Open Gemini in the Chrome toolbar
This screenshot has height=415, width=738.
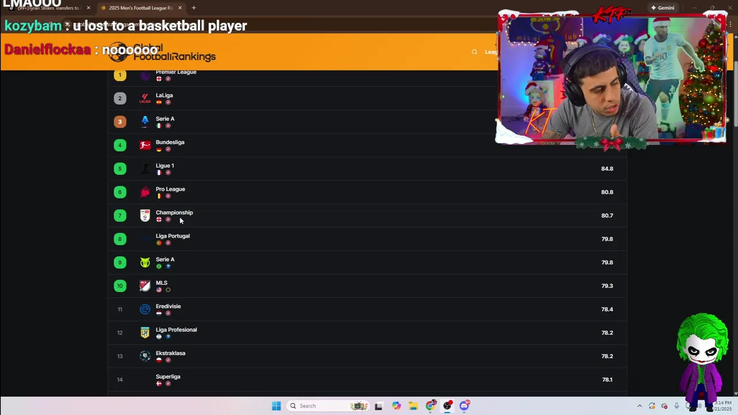[x=662, y=8]
